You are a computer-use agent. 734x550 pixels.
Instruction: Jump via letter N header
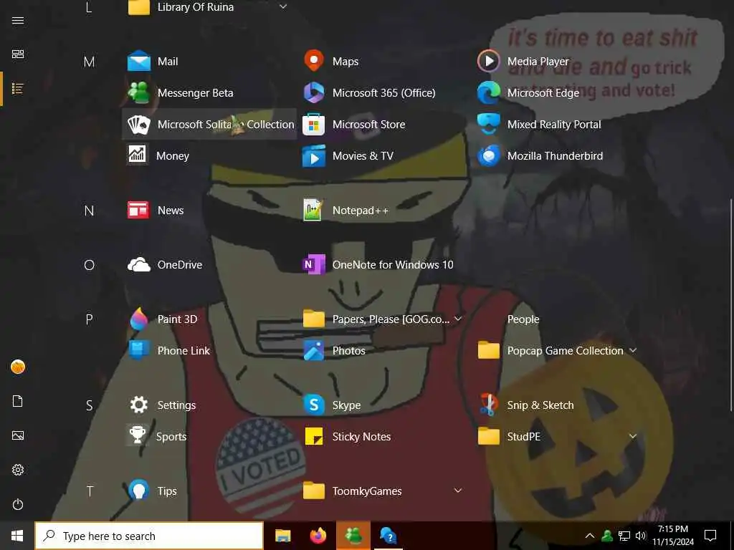tap(89, 211)
